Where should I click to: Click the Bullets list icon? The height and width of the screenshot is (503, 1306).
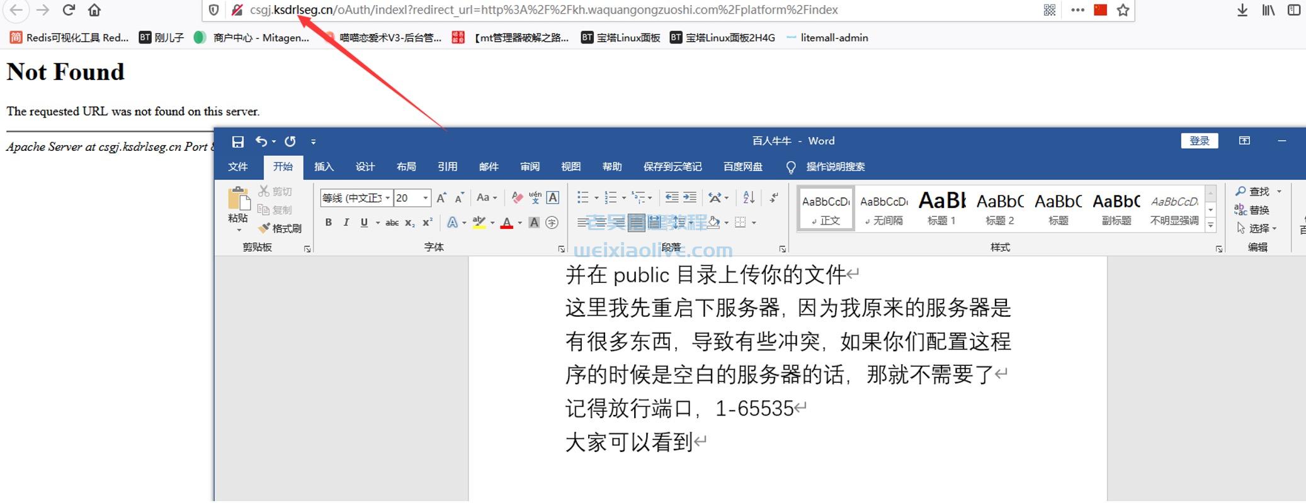(x=583, y=197)
